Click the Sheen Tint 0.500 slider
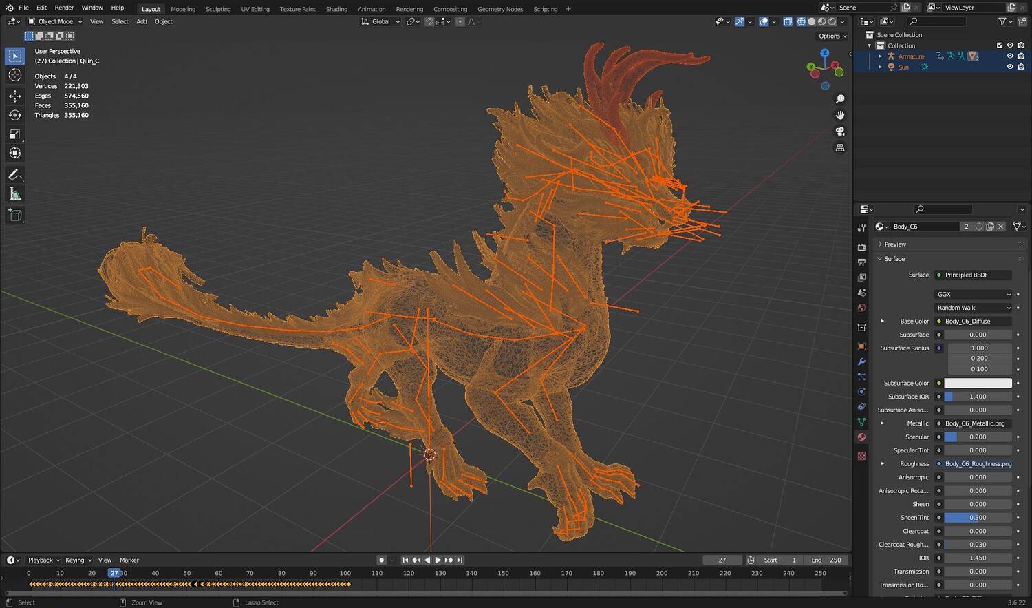This screenshot has height=608, width=1032. pos(978,518)
